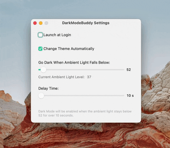
Task: Click the Delay Time label
Action: tap(49, 89)
